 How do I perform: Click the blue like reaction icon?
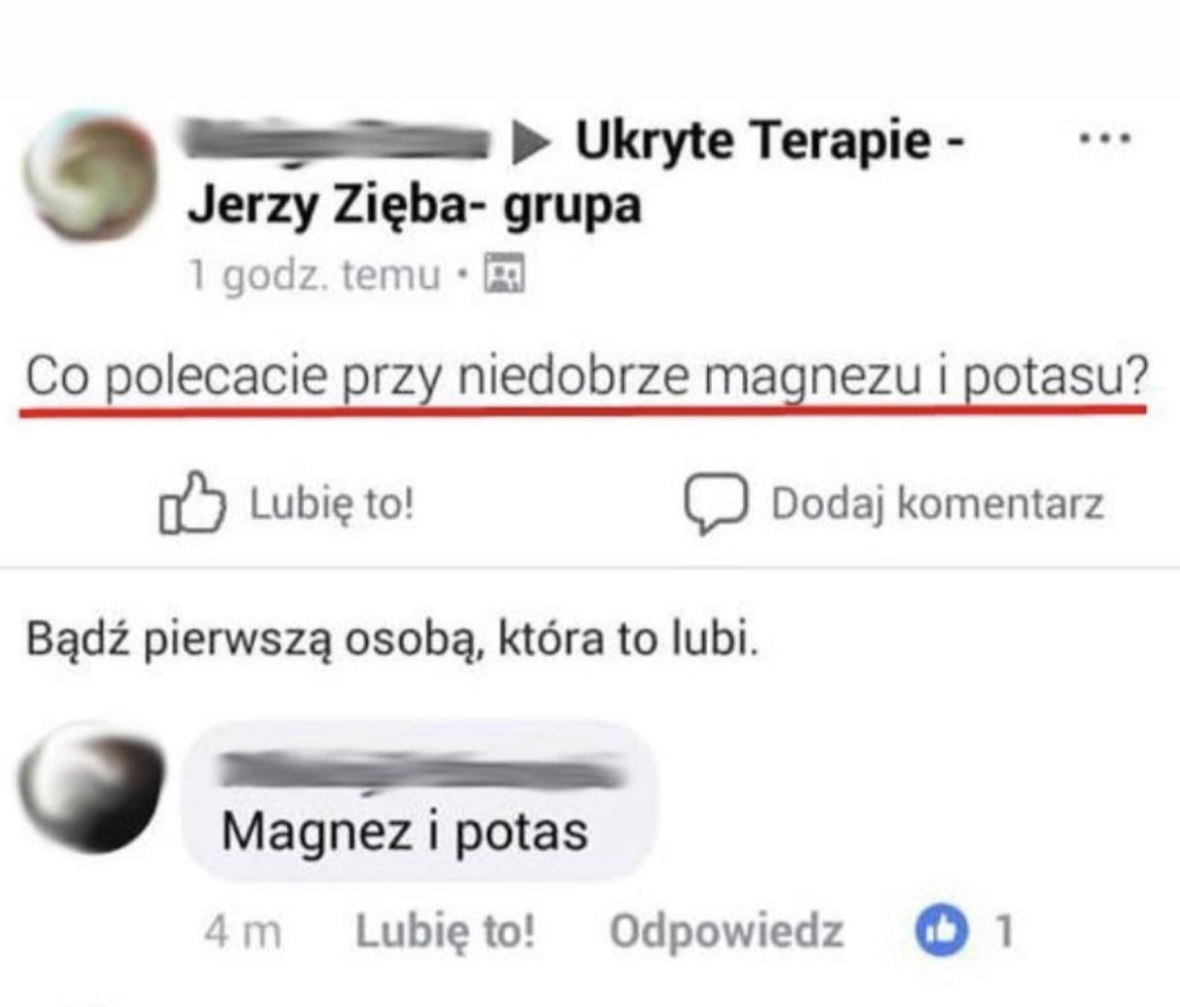[941, 932]
